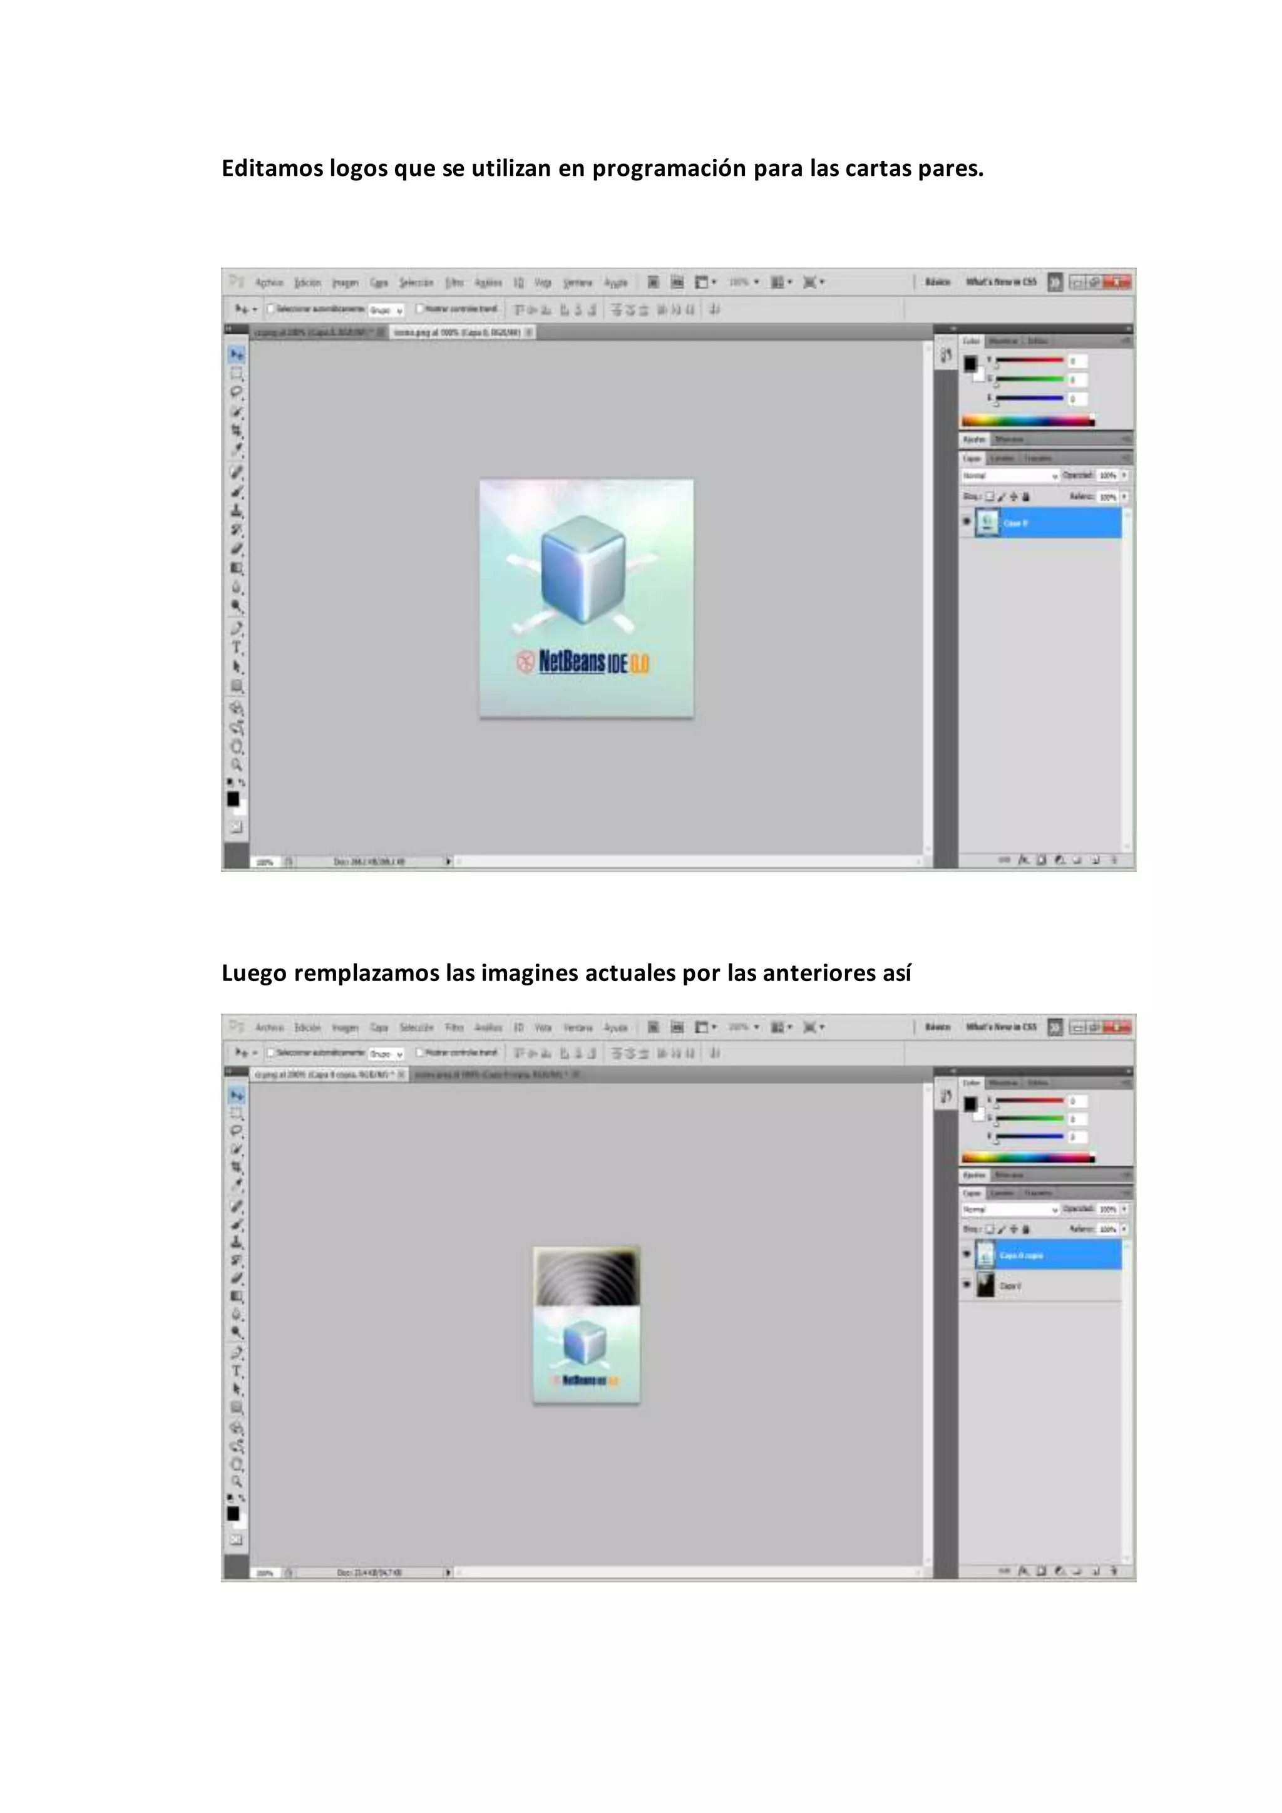The width and height of the screenshot is (1282, 1813).
Task: Choose the Crop tool in the first screenshot
Action: tap(236, 430)
